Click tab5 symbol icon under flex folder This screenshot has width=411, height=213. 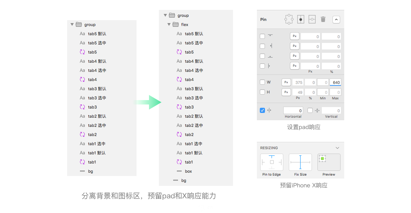(x=179, y=52)
